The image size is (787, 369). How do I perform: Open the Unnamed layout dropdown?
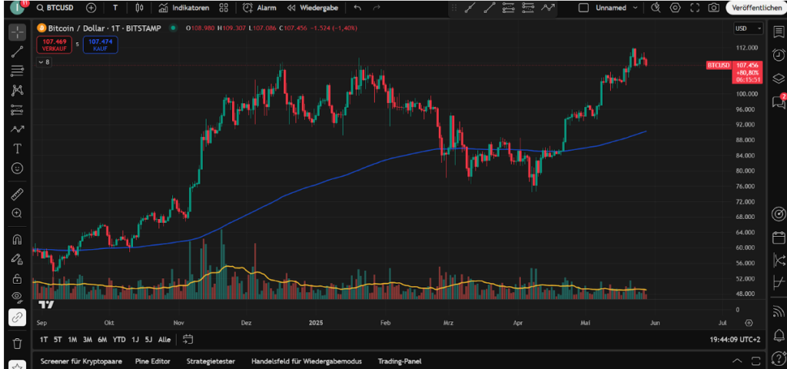click(610, 8)
